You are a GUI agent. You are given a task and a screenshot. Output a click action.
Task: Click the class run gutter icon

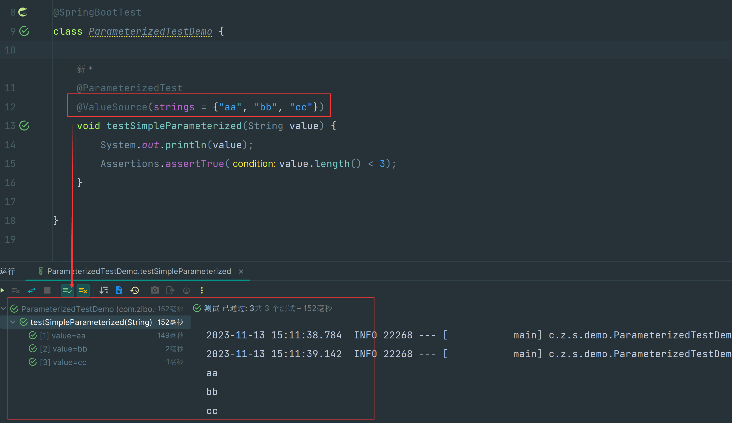(x=24, y=31)
